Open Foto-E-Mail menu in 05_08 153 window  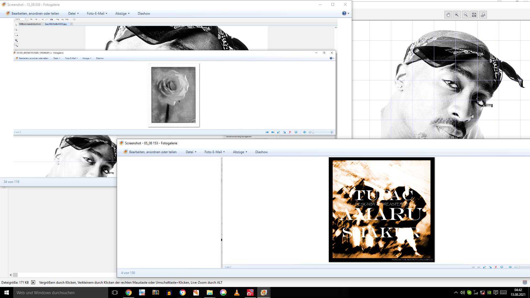[x=214, y=152]
